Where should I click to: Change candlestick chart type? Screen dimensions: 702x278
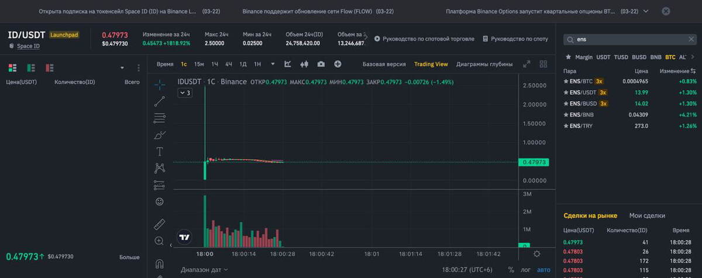pyautogui.click(x=304, y=64)
